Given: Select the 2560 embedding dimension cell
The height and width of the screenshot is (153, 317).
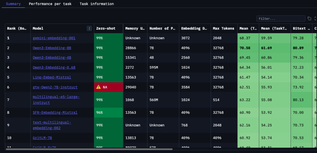Looking at the screenshot, I should pyautogui.click(x=195, y=57).
